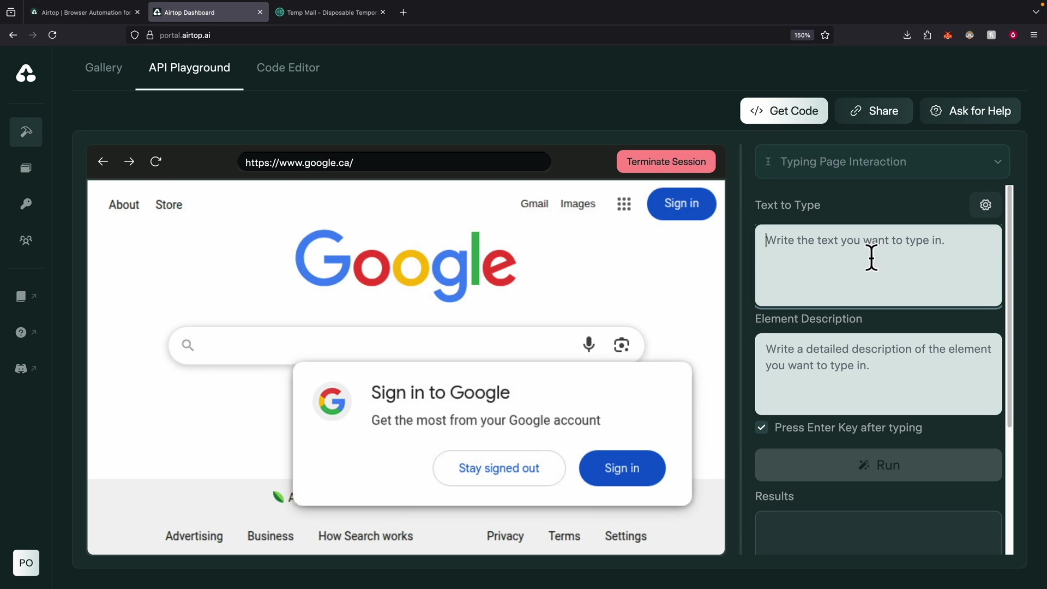Reload the embedded browser session page
This screenshot has width=1047, height=589.
pyautogui.click(x=156, y=161)
